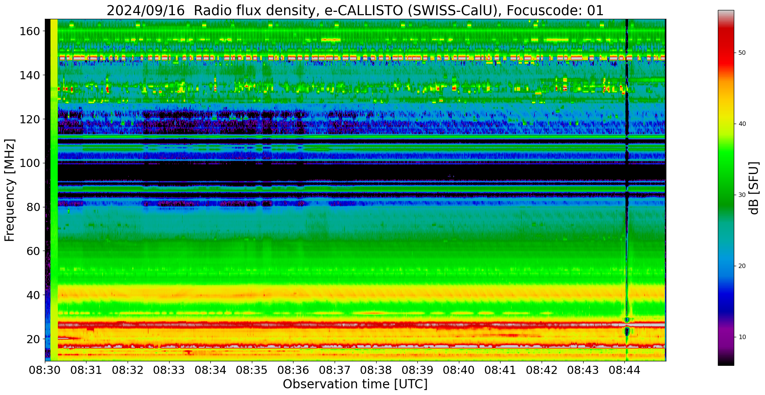Viewport: 765px width, 395px height.
Task: Click the 08:41 time tick label
Action: 500,370
